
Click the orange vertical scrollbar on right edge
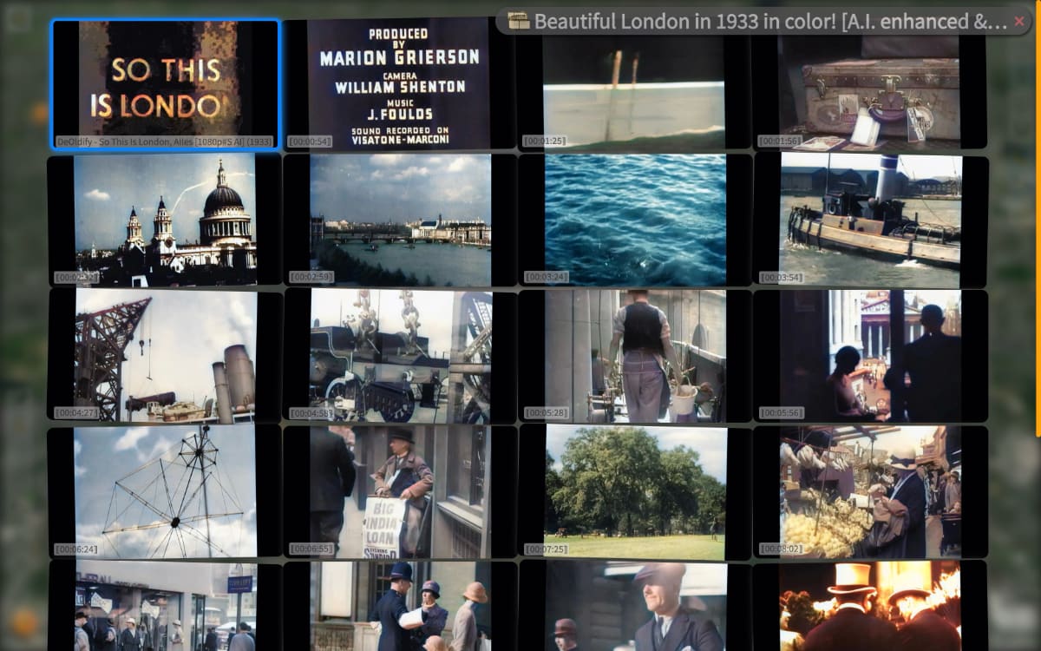click(1038, 217)
